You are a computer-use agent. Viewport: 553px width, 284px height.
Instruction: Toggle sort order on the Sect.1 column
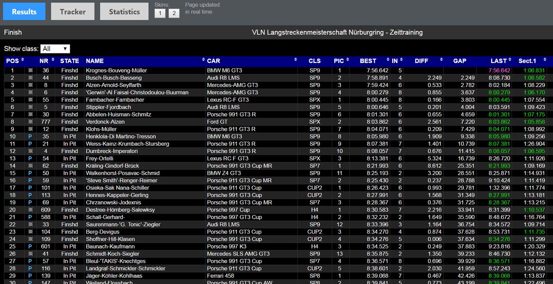tap(545, 60)
